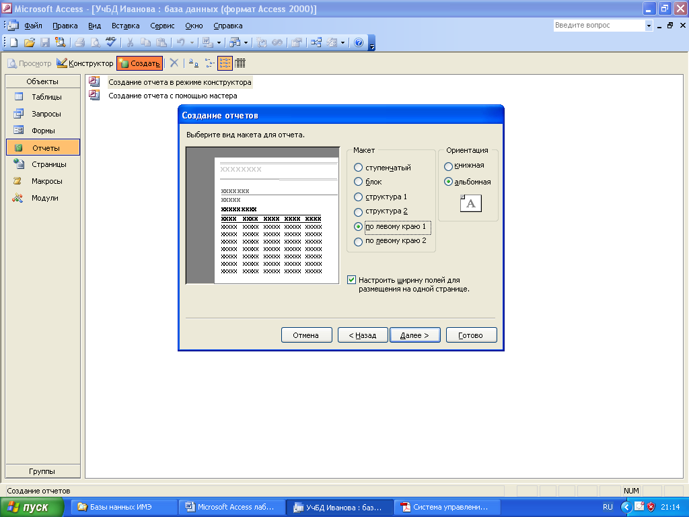
Task: Click the Print toolbar icon
Action: pyautogui.click(x=79, y=42)
